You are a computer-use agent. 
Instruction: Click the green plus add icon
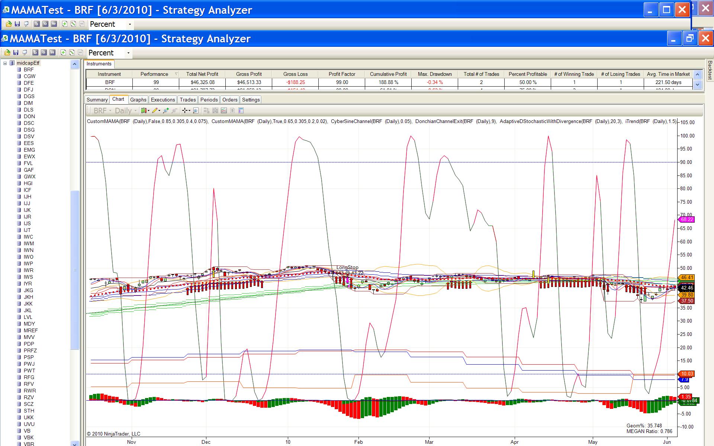[63, 53]
